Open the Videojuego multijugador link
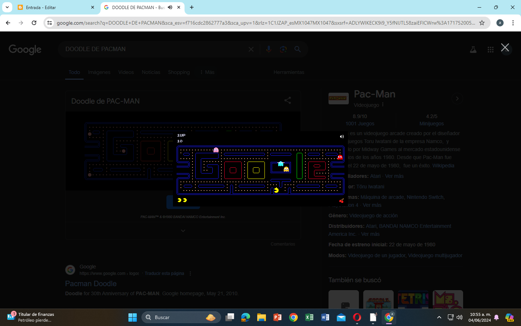This screenshot has width=521, height=326. pos(435,255)
